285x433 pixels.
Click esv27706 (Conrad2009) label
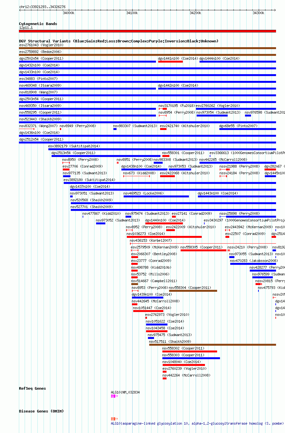(83, 166)
